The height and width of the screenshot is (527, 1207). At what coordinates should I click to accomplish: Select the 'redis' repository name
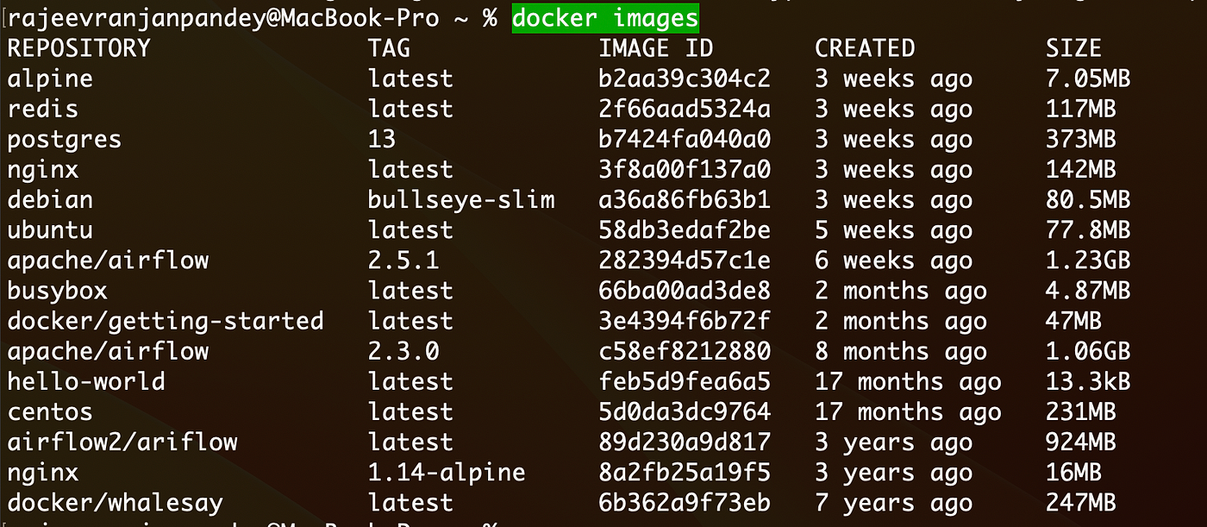(x=43, y=110)
